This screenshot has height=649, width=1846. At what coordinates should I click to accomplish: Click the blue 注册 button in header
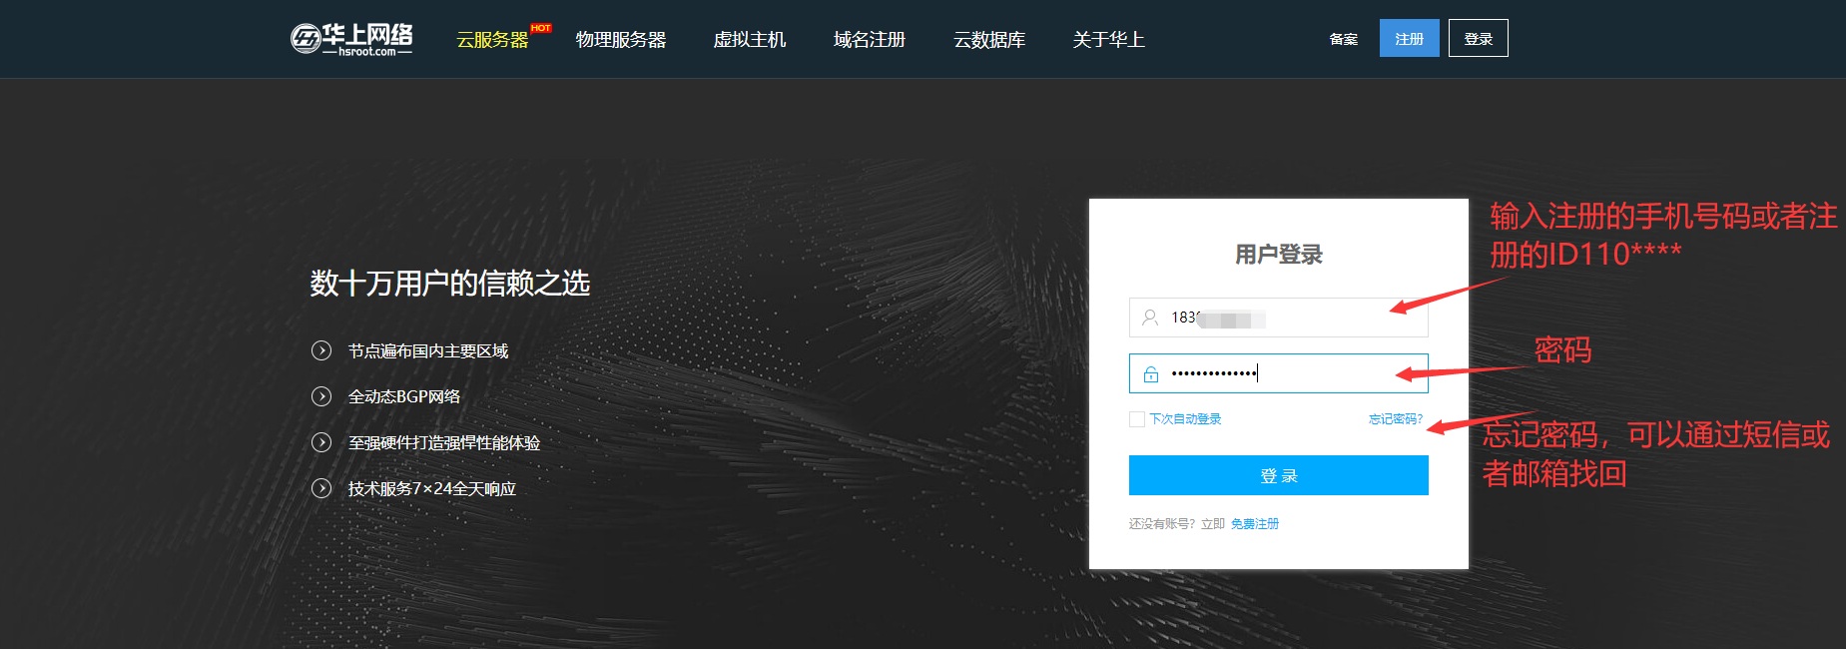(1410, 38)
